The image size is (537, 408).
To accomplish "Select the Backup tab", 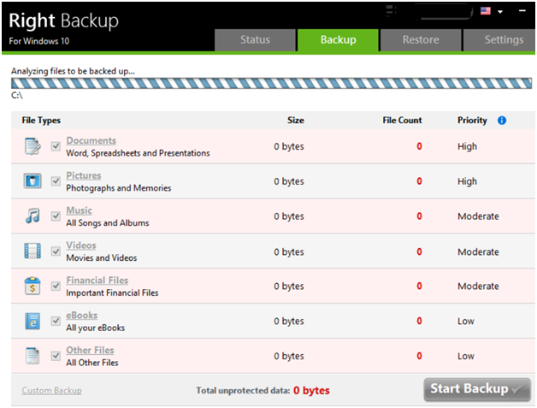I will (338, 40).
